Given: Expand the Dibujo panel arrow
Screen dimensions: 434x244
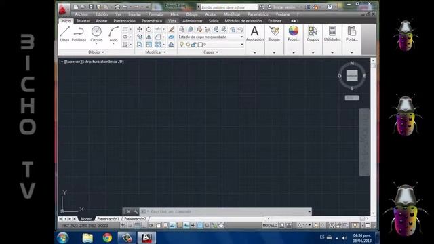Looking at the screenshot, I should pyautogui.click(x=103, y=52).
